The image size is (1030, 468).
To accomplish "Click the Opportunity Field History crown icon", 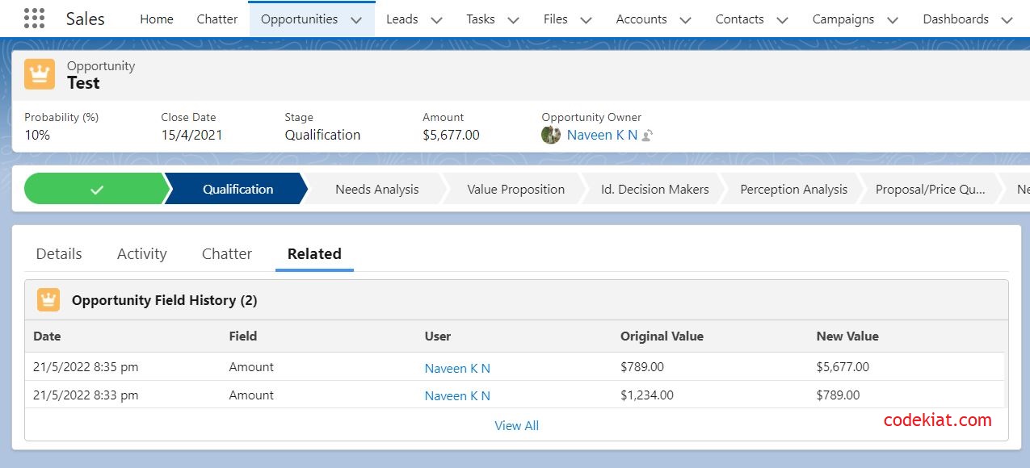I will [48, 300].
